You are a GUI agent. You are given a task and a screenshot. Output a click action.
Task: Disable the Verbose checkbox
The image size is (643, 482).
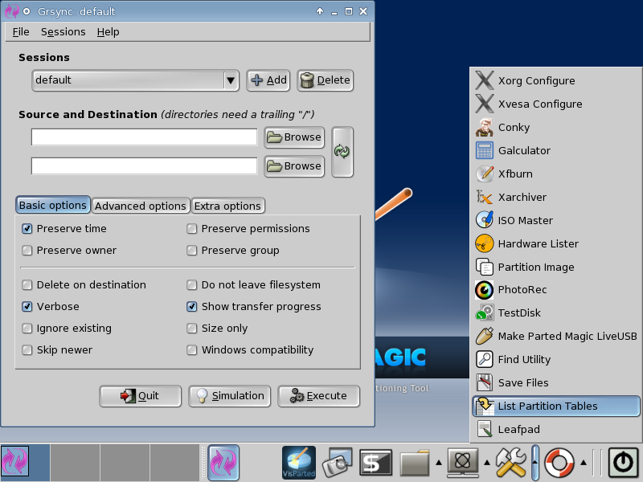coord(27,307)
